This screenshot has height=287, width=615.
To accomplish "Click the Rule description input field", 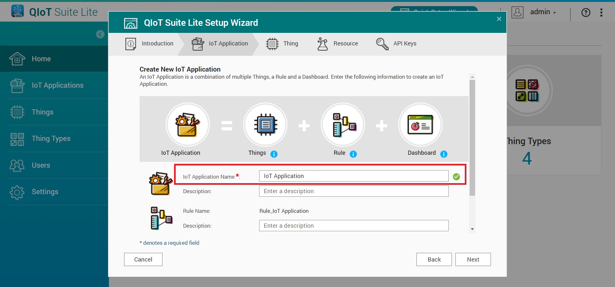I will click(354, 226).
